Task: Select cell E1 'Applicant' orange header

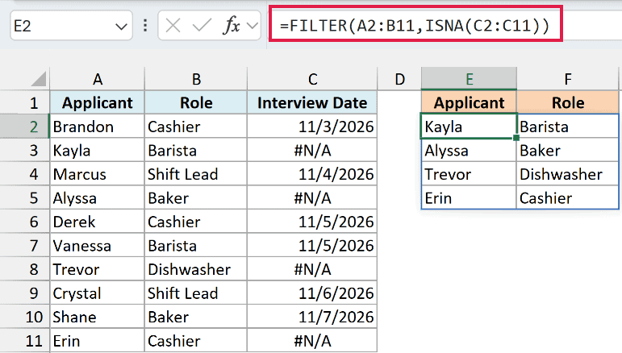Action: click(x=469, y=103)
